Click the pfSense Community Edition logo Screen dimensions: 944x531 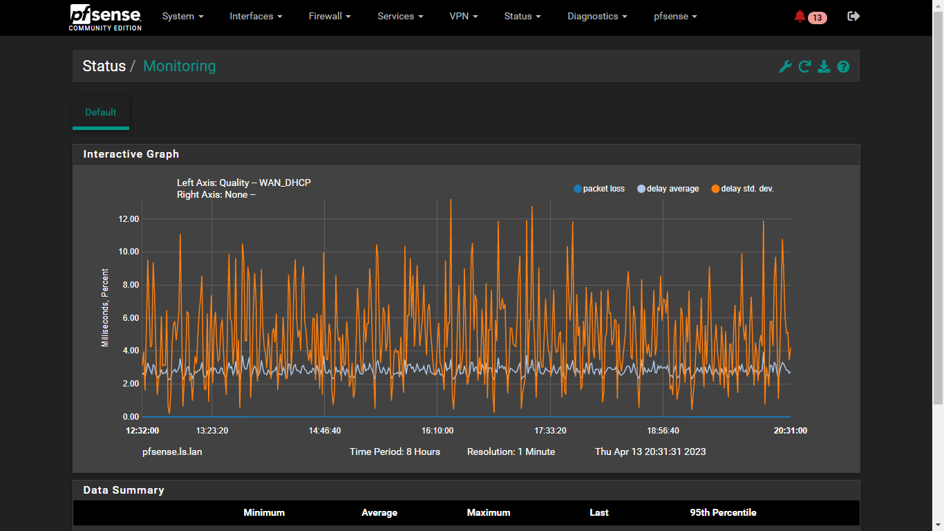105,17
